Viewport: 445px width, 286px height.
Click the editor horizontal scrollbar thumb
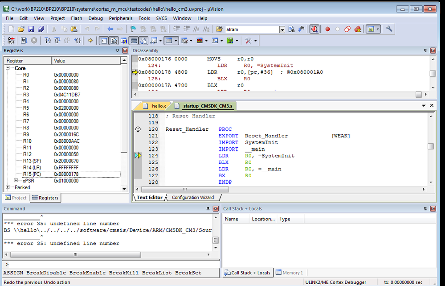pos(185,189)
